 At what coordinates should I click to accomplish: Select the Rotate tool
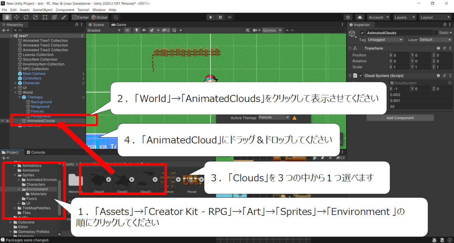click(26, 17)
